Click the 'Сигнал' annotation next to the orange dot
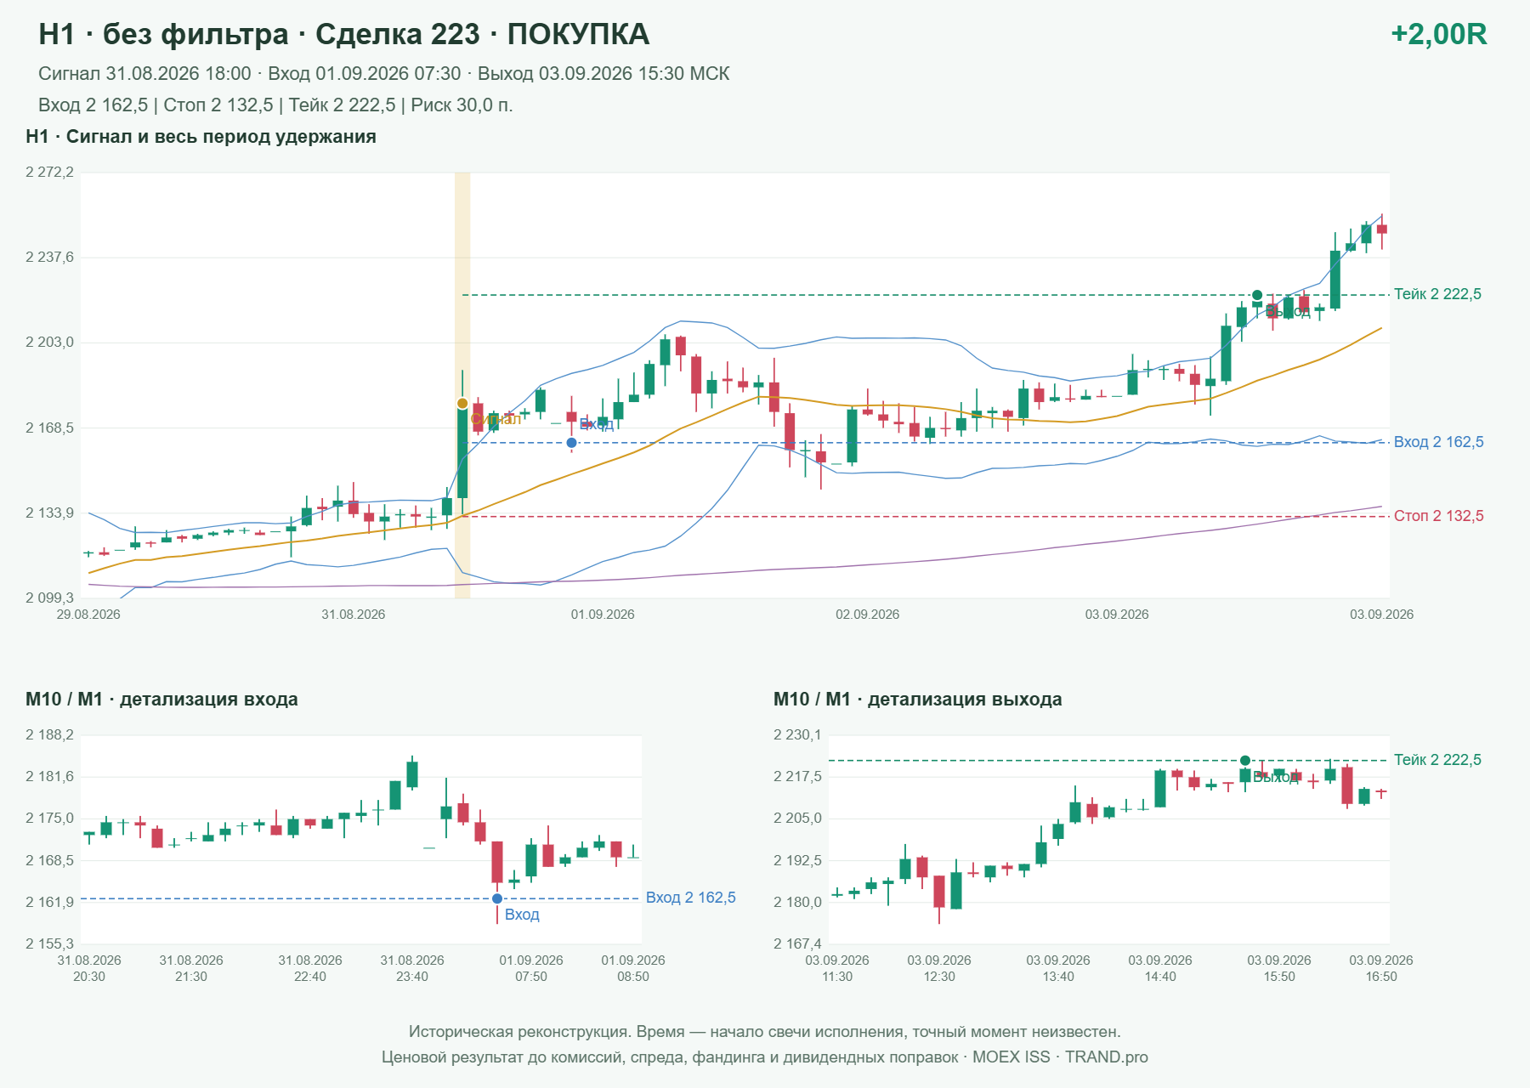Image resolution: width=1530 pixels, height=1088 pixels. (496, 419)
